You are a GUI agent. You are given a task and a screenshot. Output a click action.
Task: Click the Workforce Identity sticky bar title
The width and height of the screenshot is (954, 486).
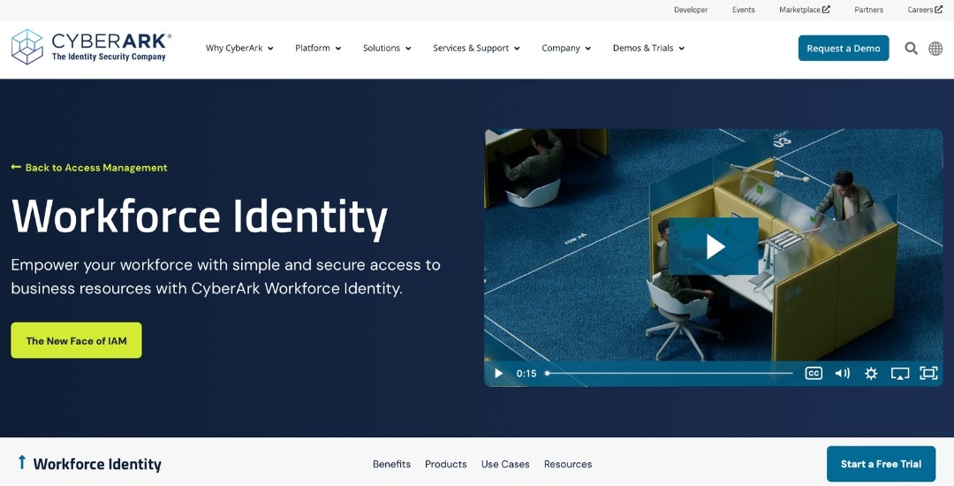click(97, 464)
